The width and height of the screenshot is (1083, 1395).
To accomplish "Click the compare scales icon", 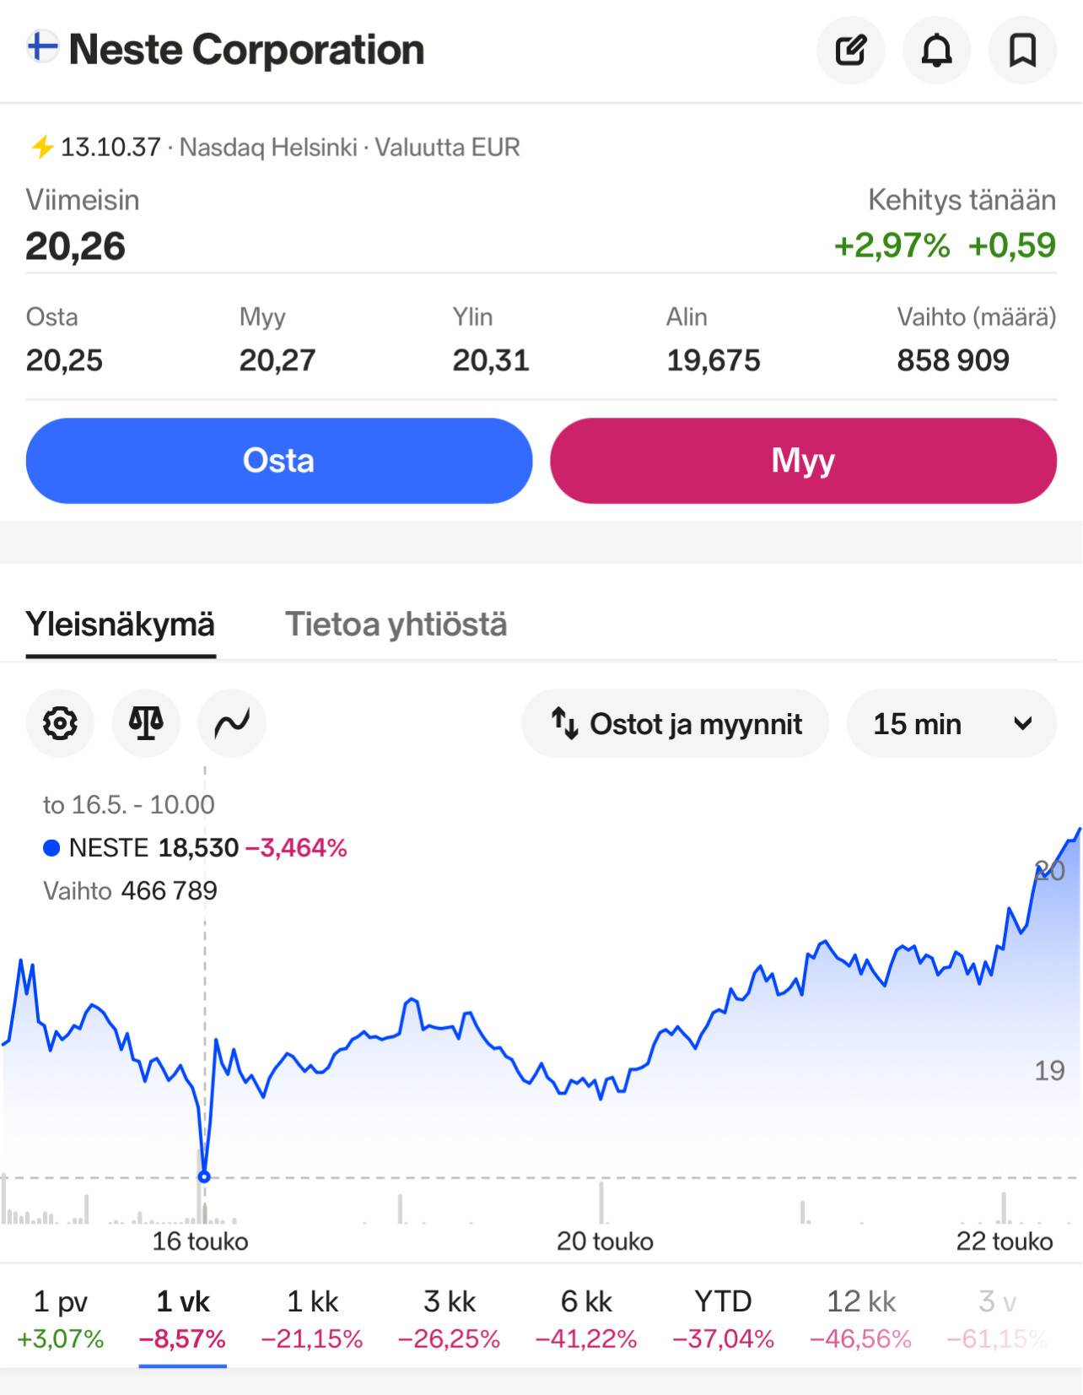I will (x=146, y=723).
